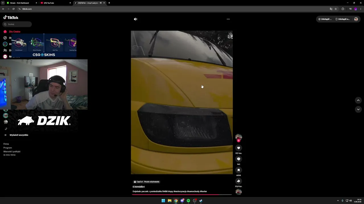Open the Windows Start menu
Viewport: 364px width, 204px height.
click(163, 201)
